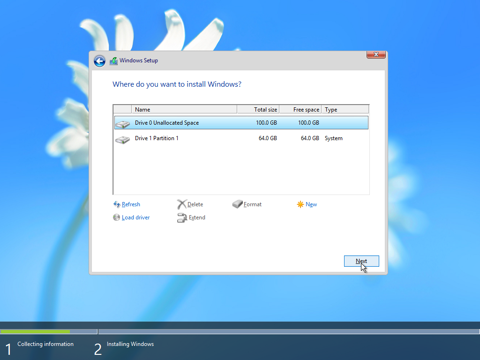Click the Installing Windows progress bar

click(x=289, y=331)
